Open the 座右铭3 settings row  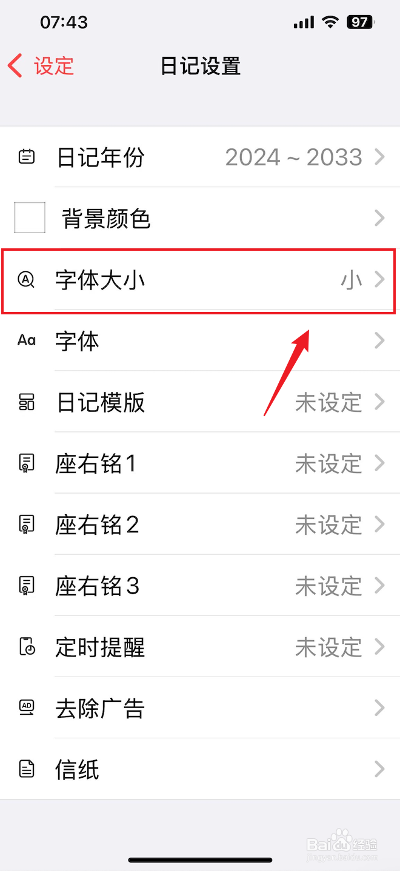pyautogui.click(x=200, y=586)
